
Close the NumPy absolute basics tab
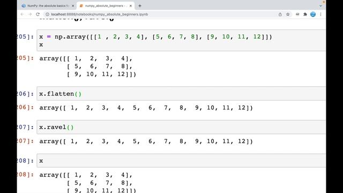coord(73,6)
